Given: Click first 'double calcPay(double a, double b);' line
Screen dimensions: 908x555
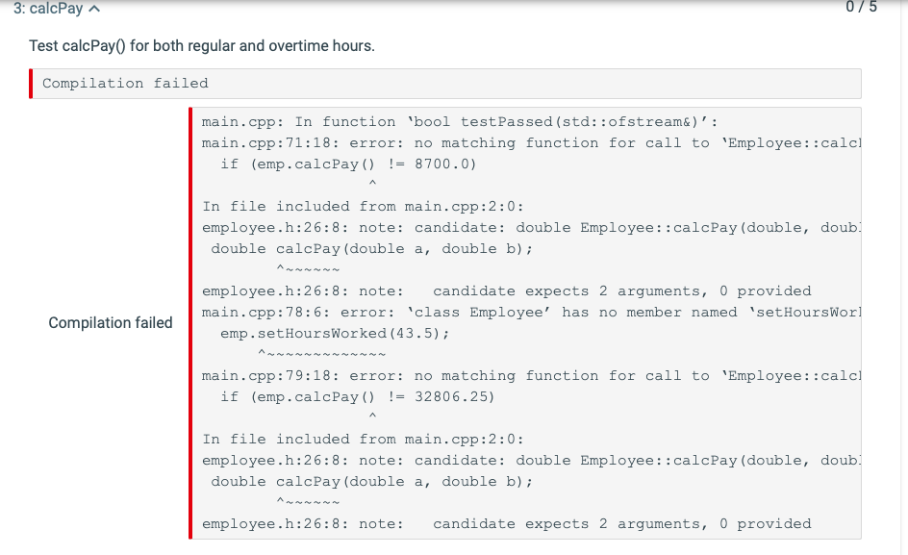Looking at the screenshot, I should [x=371, y=248].
